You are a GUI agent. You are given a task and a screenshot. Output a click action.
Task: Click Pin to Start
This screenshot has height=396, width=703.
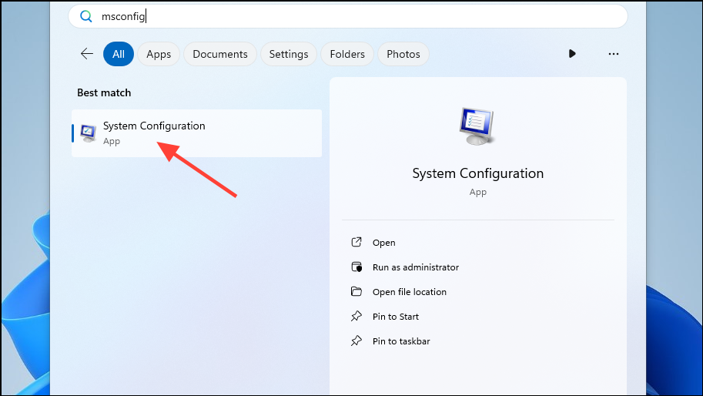pos(396,317)
